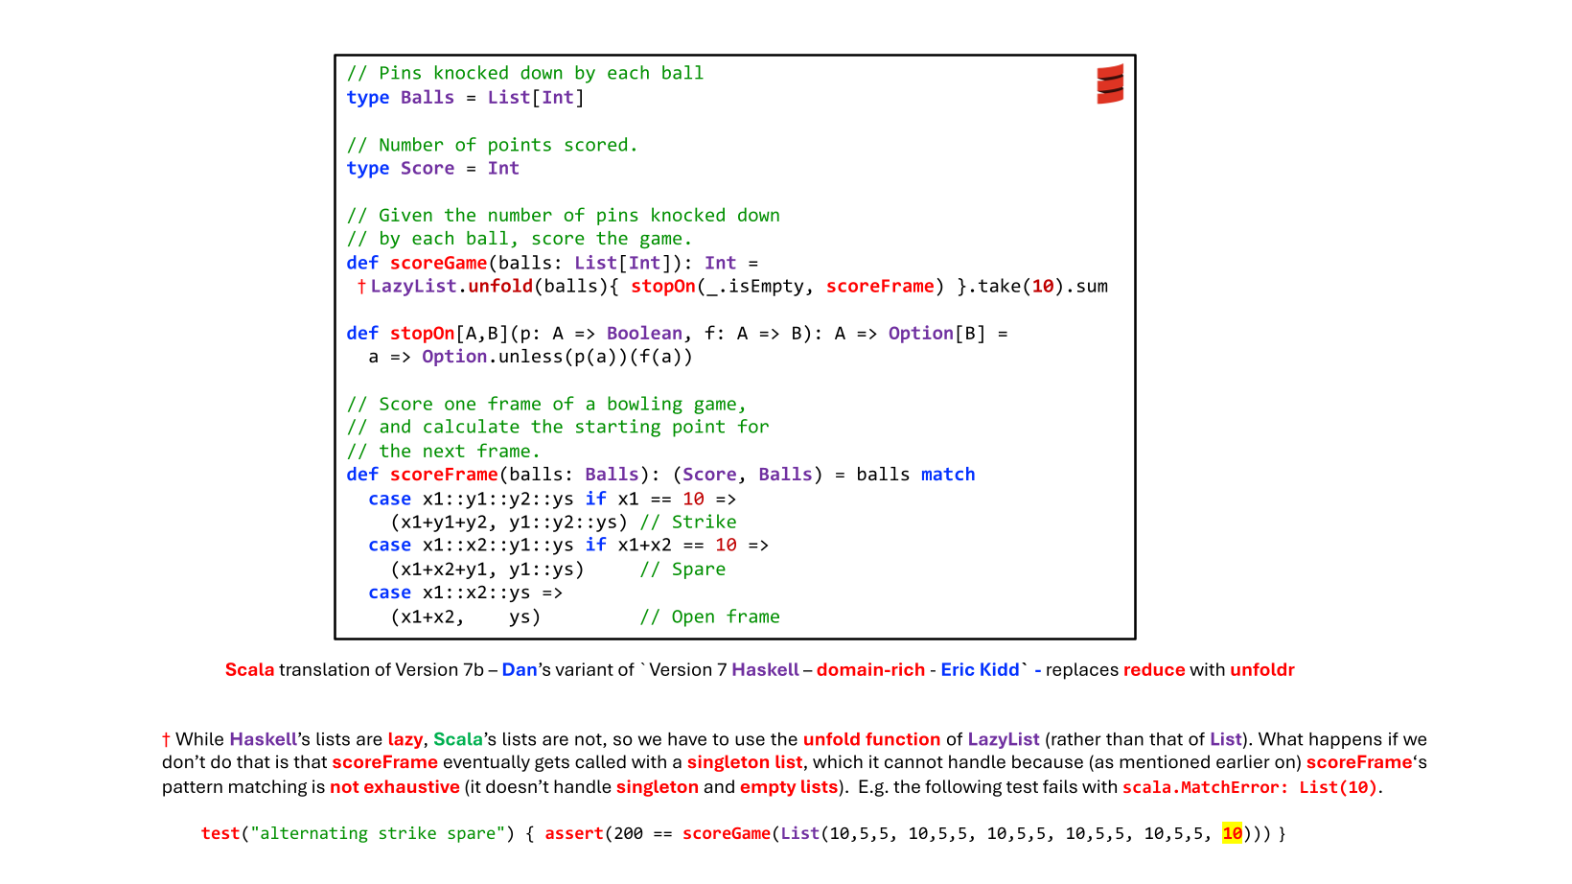Click the red word "unfoldr" in caption
Viewport: 1572px width, 884px height.
click(x=1262, y=669)
